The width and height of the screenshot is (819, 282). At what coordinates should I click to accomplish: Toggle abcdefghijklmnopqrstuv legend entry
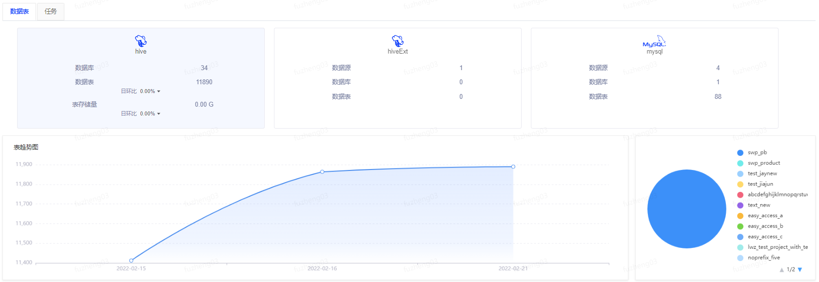point(772,195)
